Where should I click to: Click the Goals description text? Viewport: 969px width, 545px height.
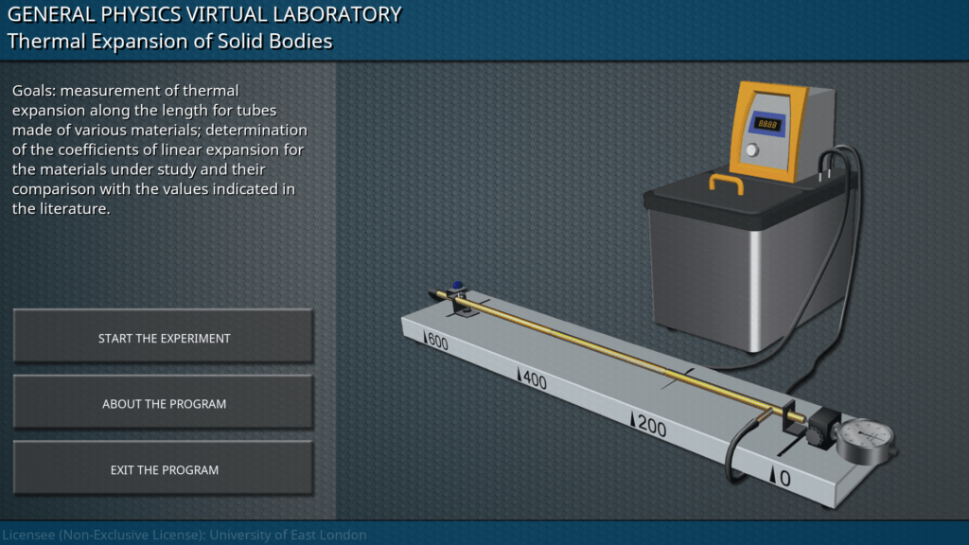[160, 149]
